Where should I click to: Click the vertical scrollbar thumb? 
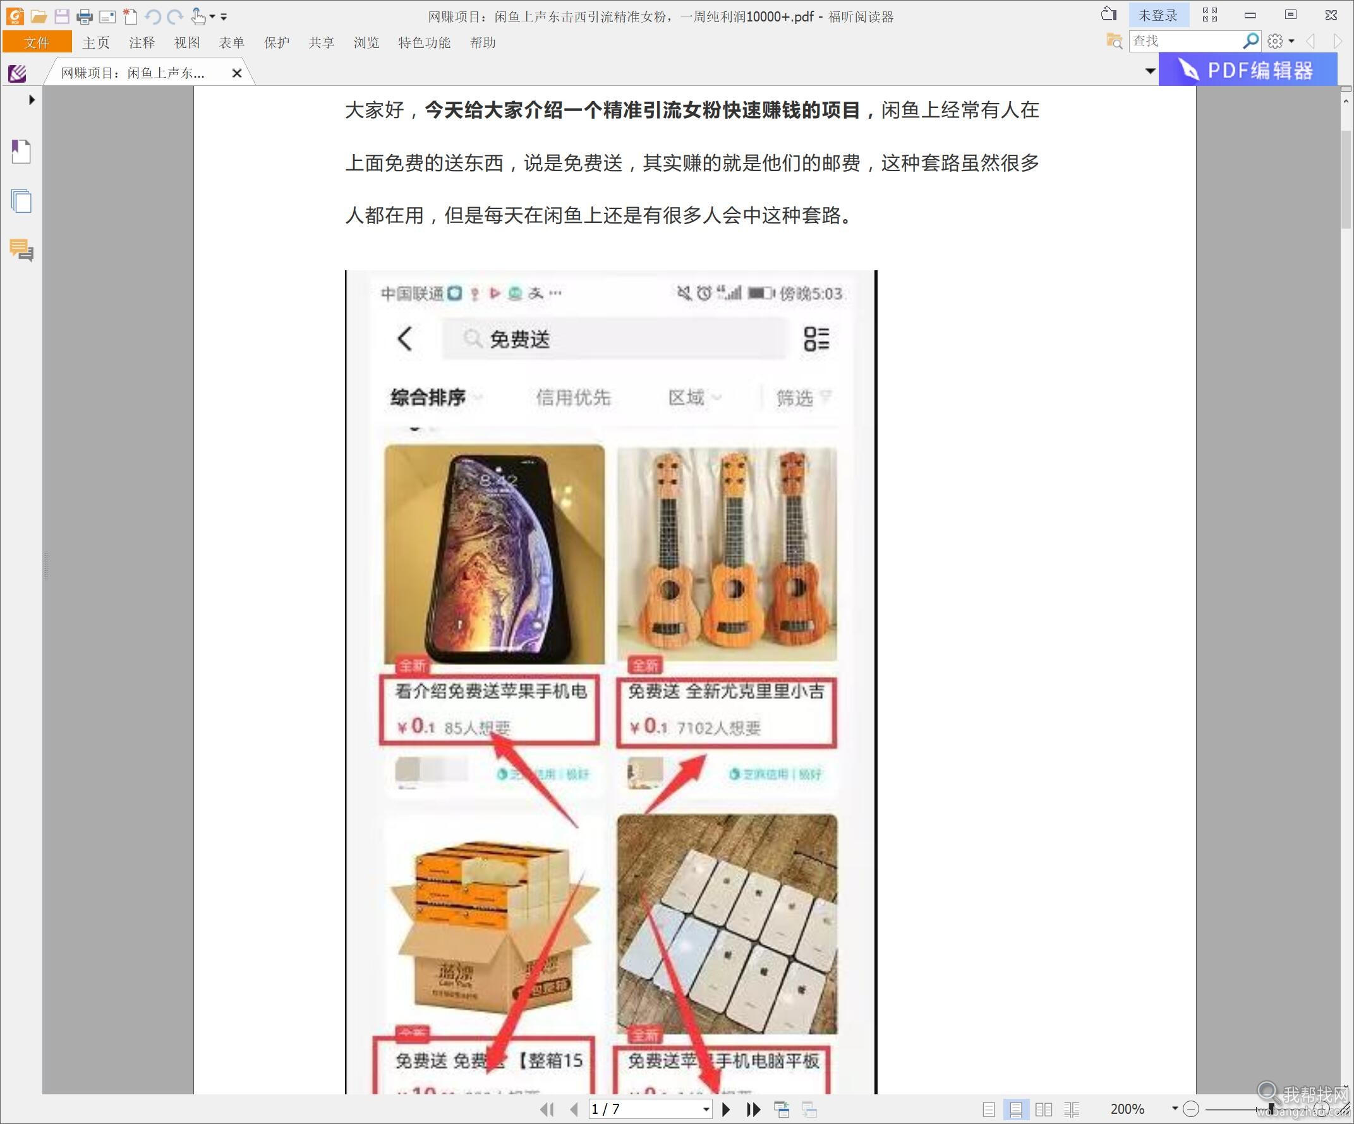[x=1346, y=179]
